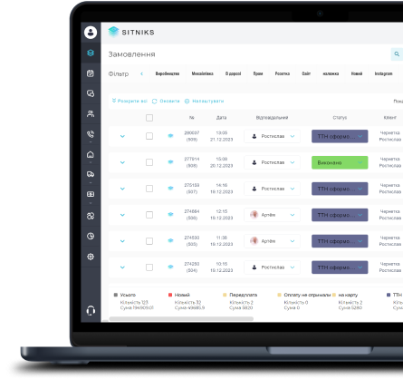Tick checkbox for order 277914
This screenshot has height=379, width=403.
149,162
